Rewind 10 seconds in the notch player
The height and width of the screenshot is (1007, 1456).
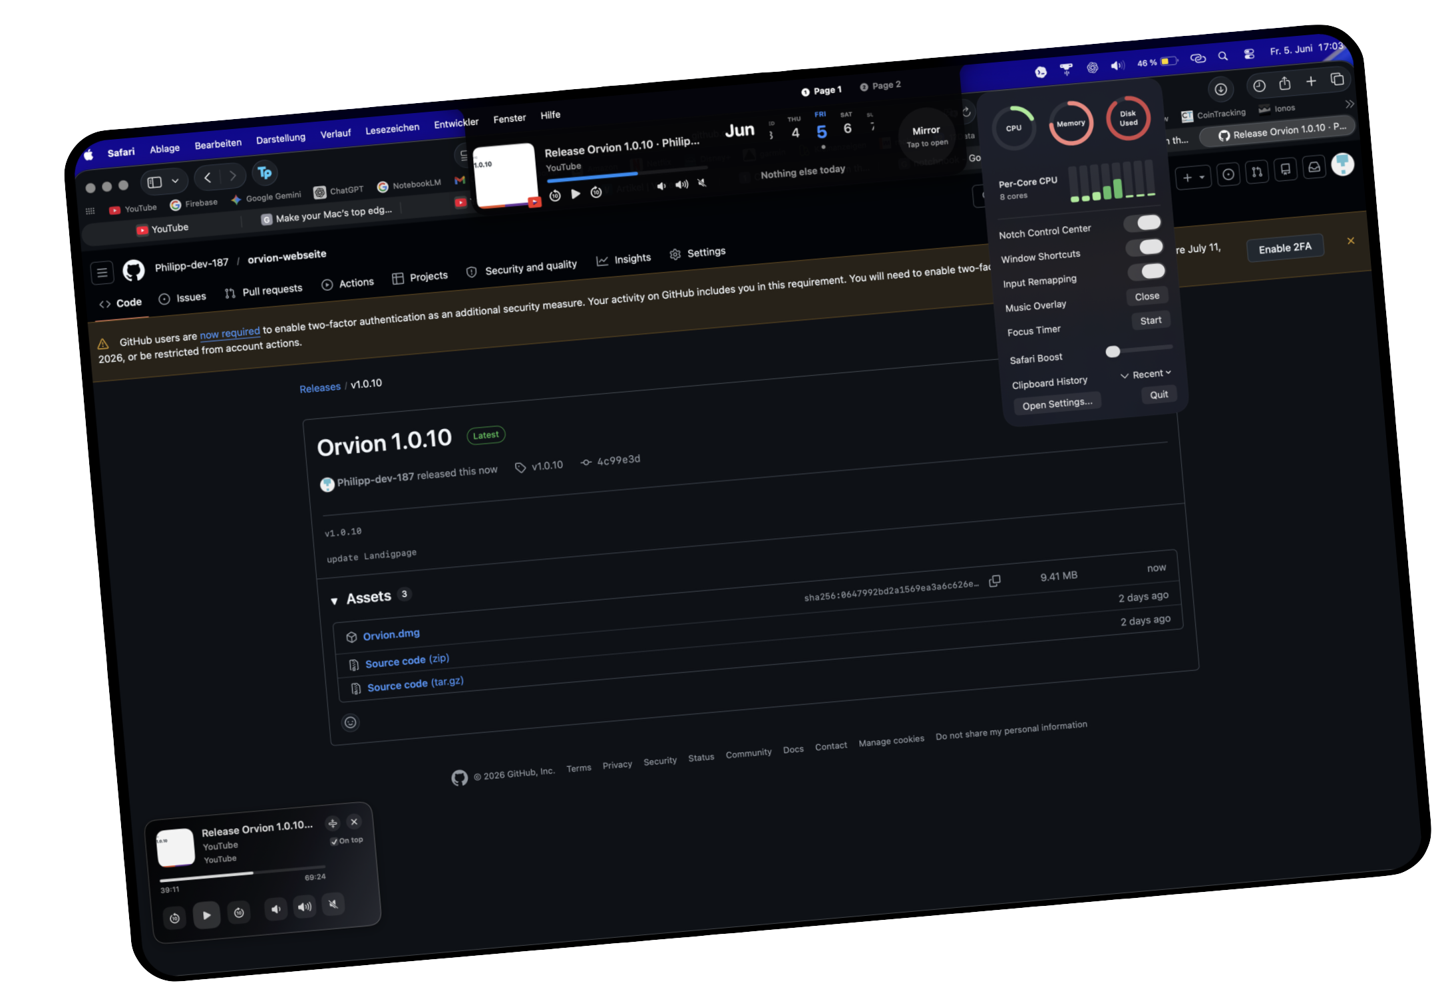click(x=555, y=196)
